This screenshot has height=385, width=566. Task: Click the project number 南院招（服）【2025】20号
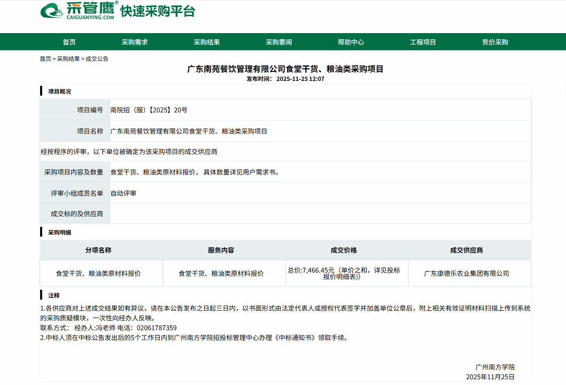(149, 110)
